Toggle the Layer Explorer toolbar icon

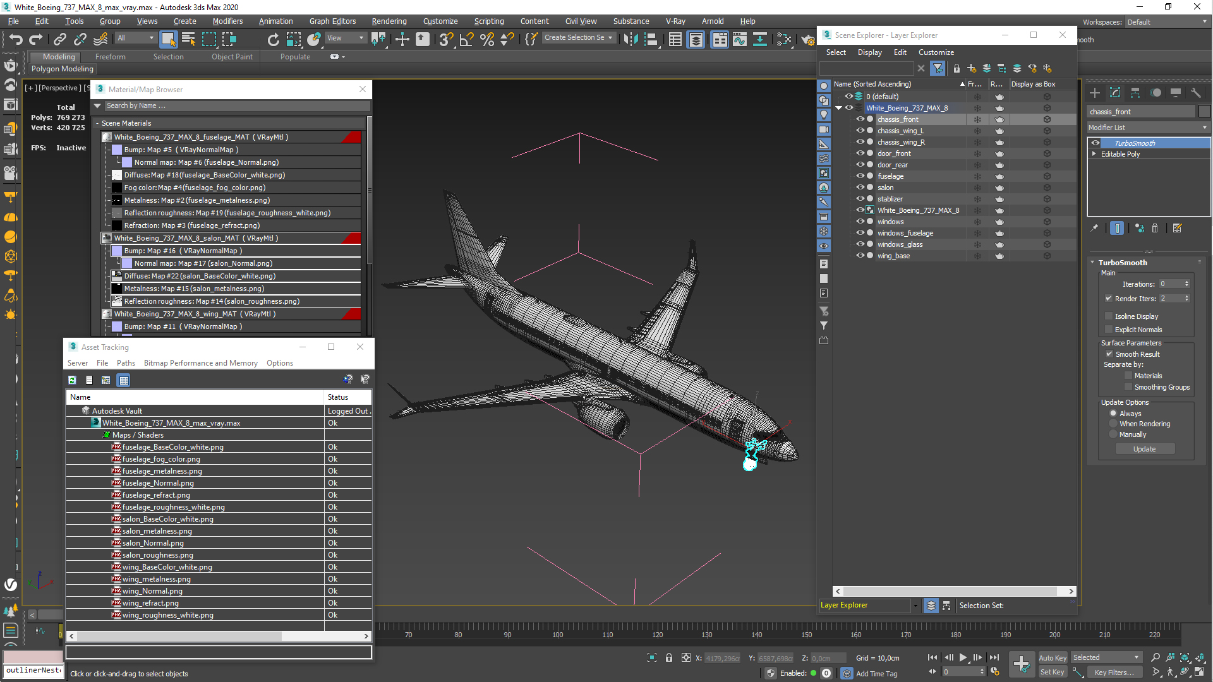coord(696,39)
